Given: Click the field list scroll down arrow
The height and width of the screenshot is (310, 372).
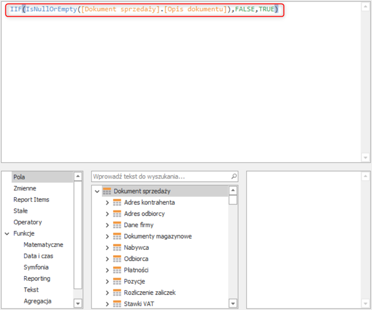Looking at the screenshot, I should pos(233,304).
